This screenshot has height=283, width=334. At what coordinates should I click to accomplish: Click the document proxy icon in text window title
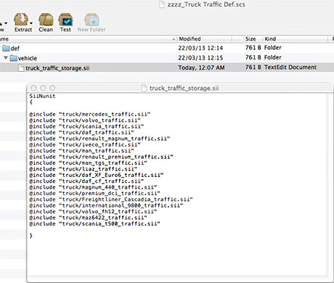[x=144, y=88]
